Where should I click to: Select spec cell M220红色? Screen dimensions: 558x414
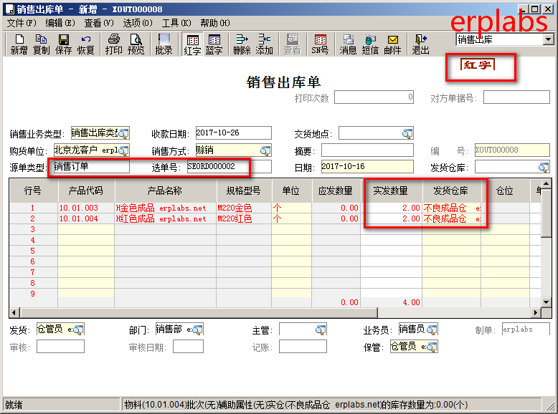pos(244,218)
